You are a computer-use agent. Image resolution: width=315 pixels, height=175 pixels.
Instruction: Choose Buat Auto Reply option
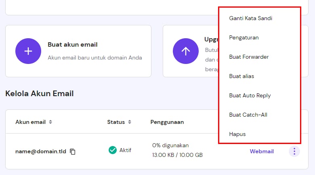click(250, 95)
